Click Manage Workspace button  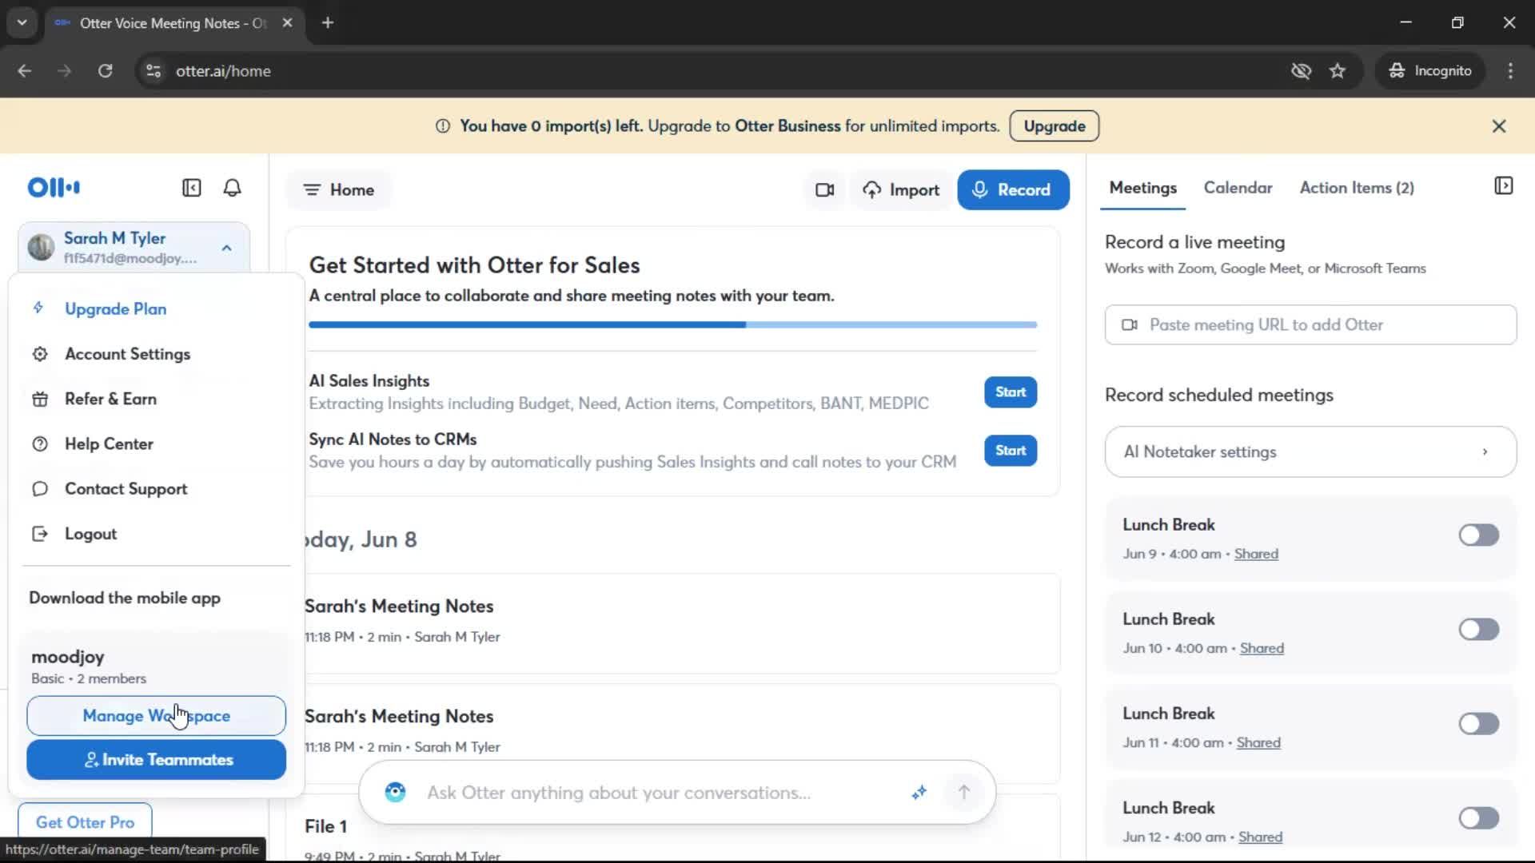click(x=156, y=716)
